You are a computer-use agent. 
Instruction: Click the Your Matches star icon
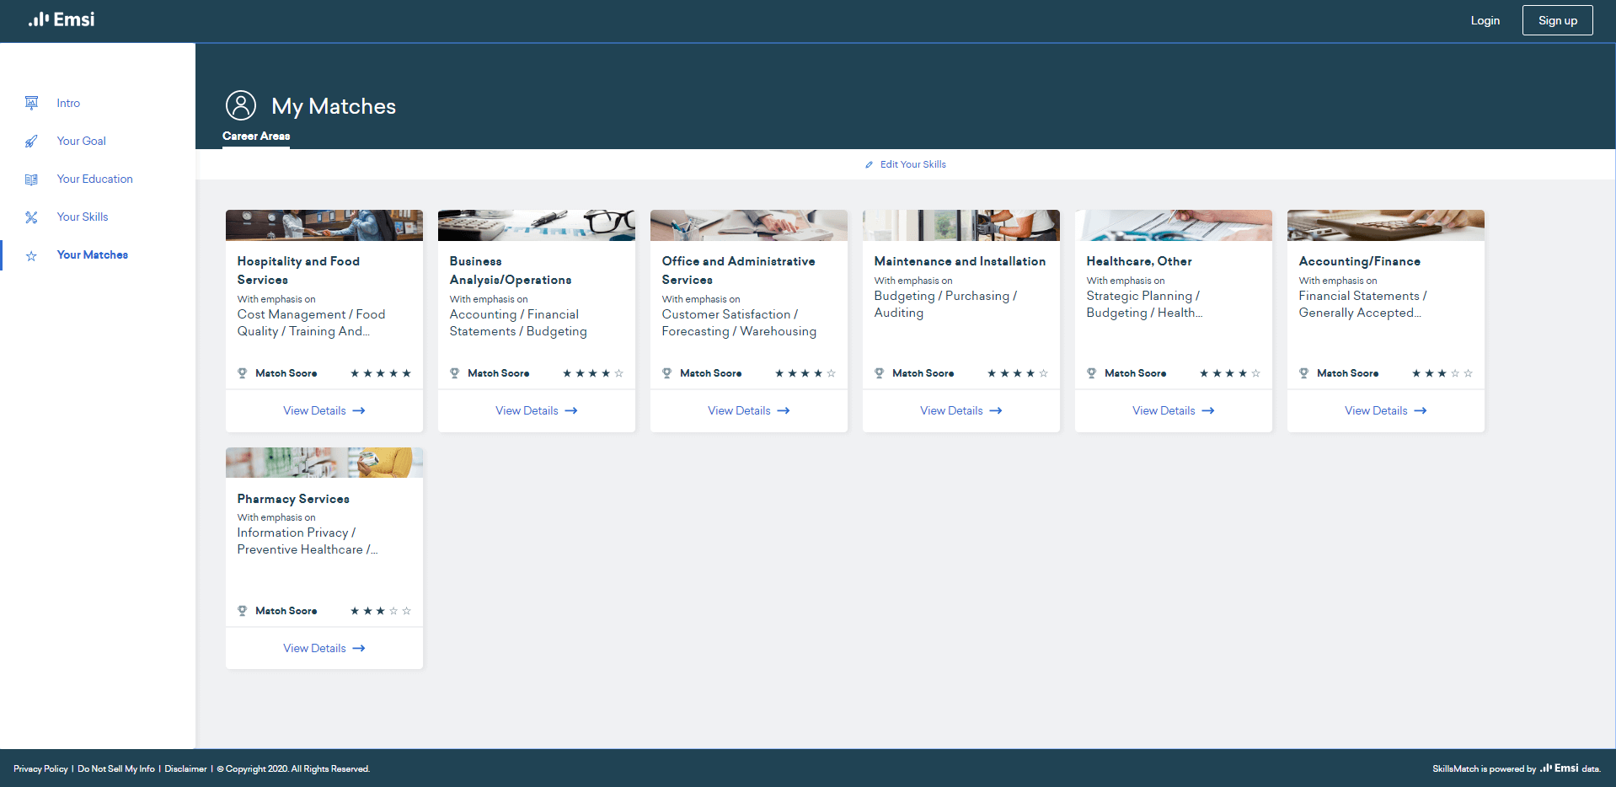pyautogui.click(x=31, y=256)
